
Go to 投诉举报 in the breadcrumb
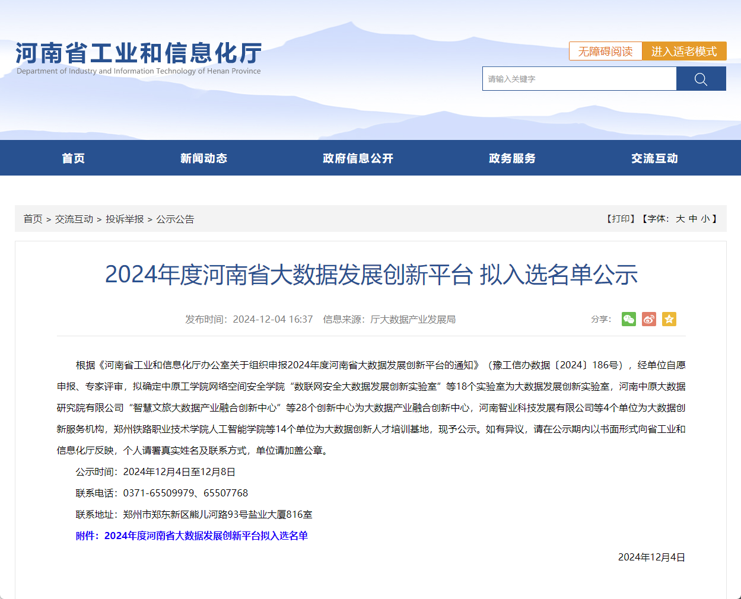[x=125, y=219]
